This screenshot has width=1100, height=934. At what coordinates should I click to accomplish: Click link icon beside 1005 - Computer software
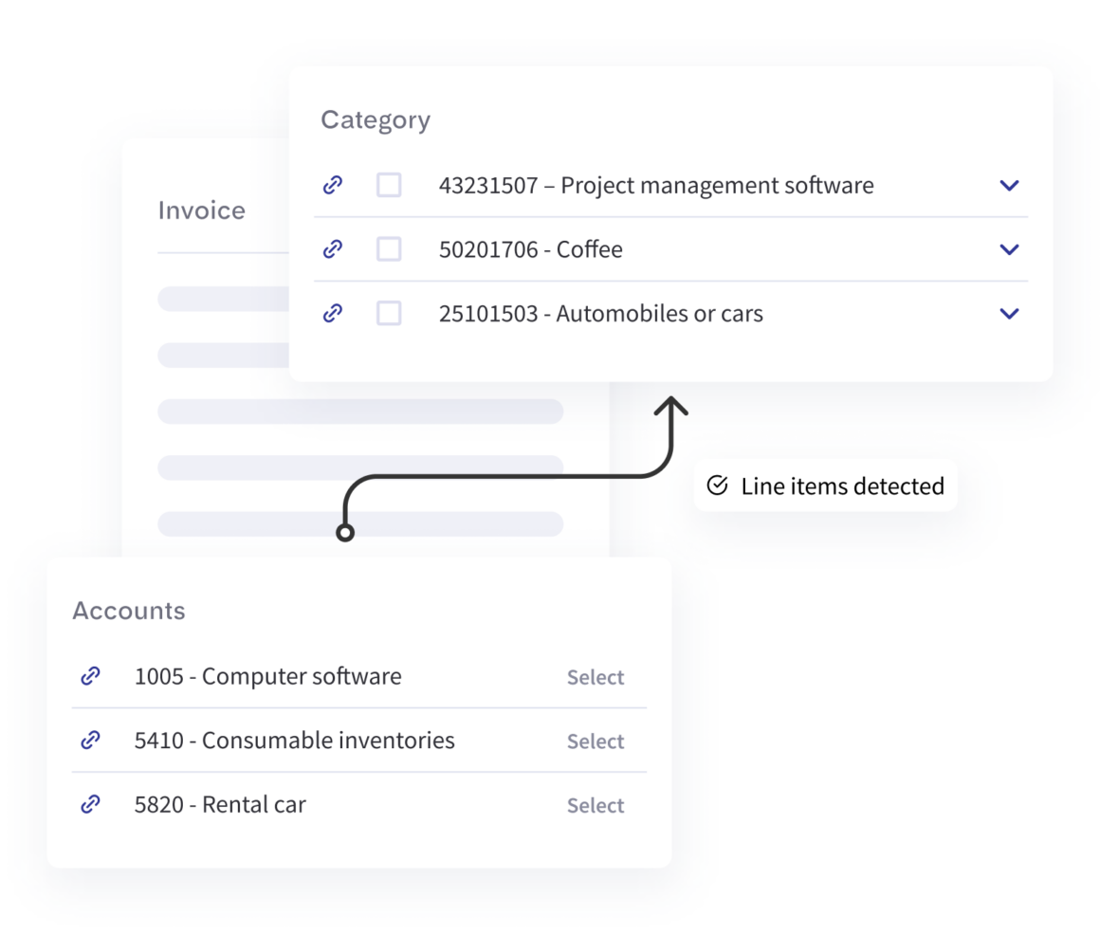[x=90, y=676]
